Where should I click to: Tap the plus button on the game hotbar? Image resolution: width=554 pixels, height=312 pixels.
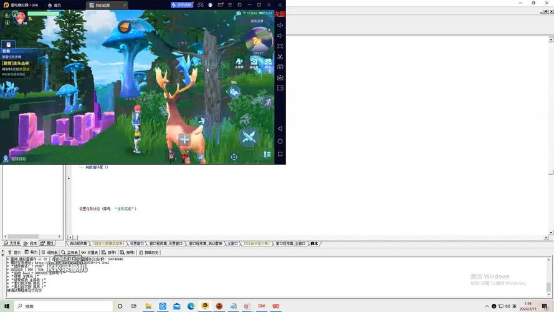[184, 140]
